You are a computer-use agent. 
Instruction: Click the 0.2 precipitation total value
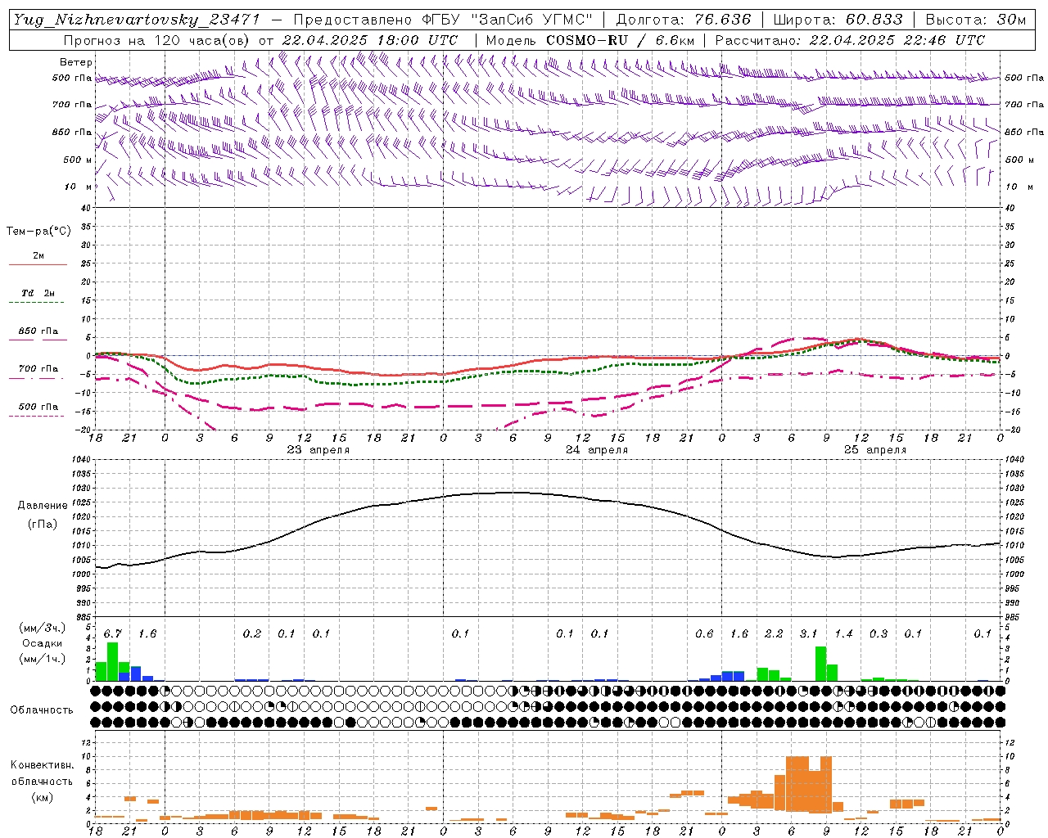point(252,633)
